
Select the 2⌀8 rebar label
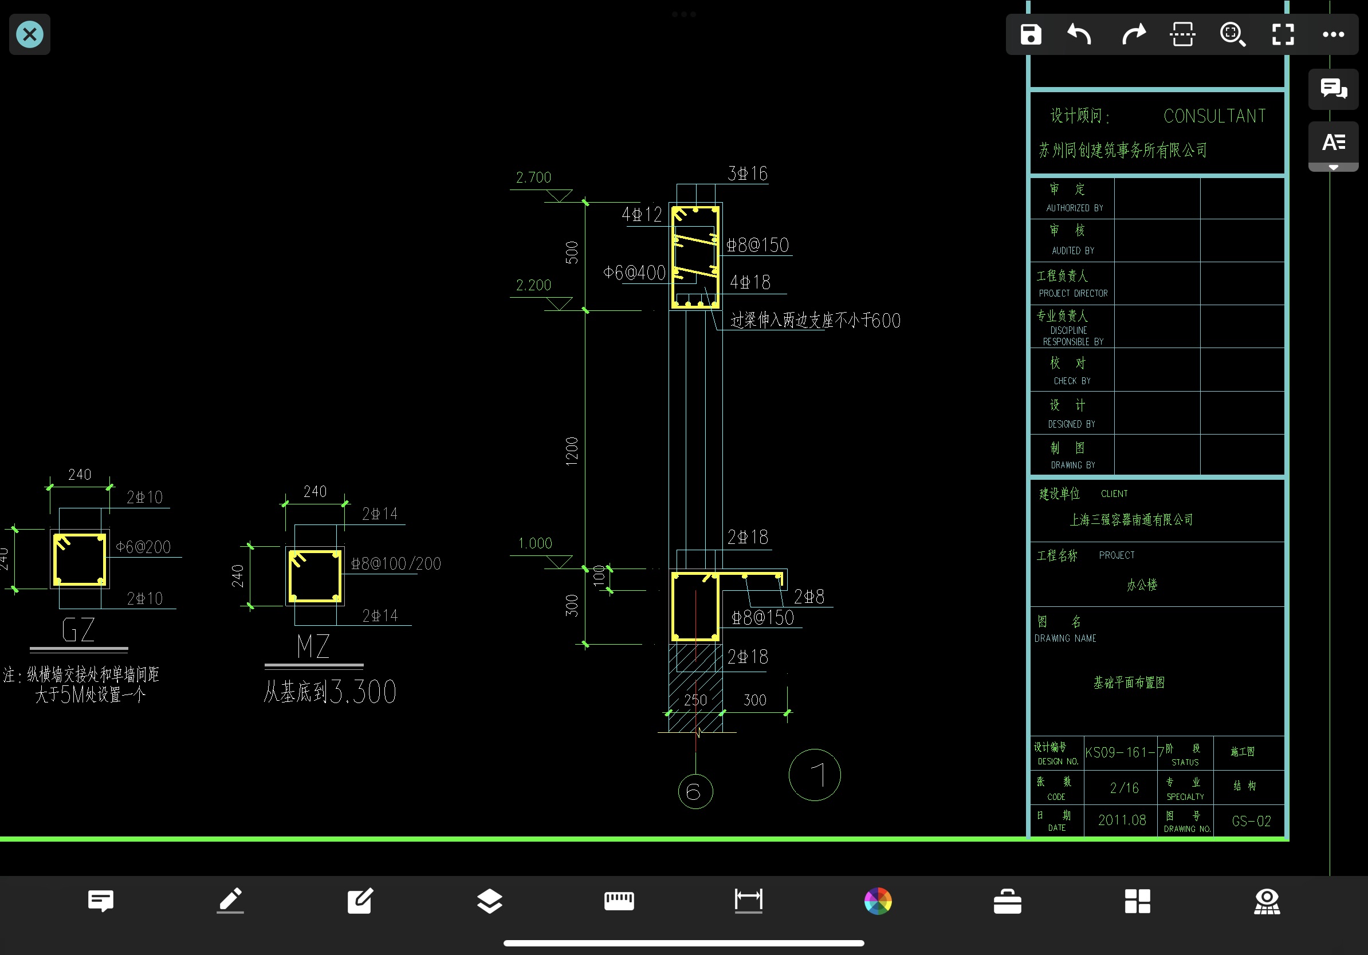809,596
